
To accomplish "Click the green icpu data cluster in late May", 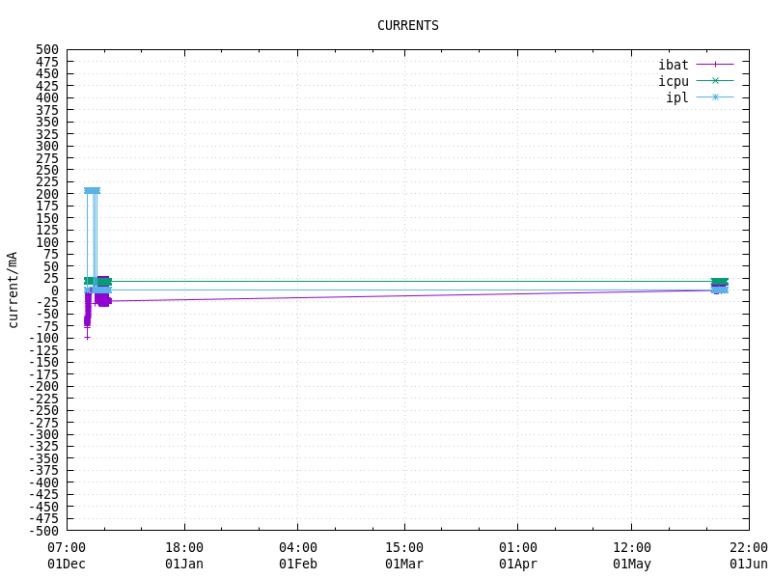I will coord(719,282).
